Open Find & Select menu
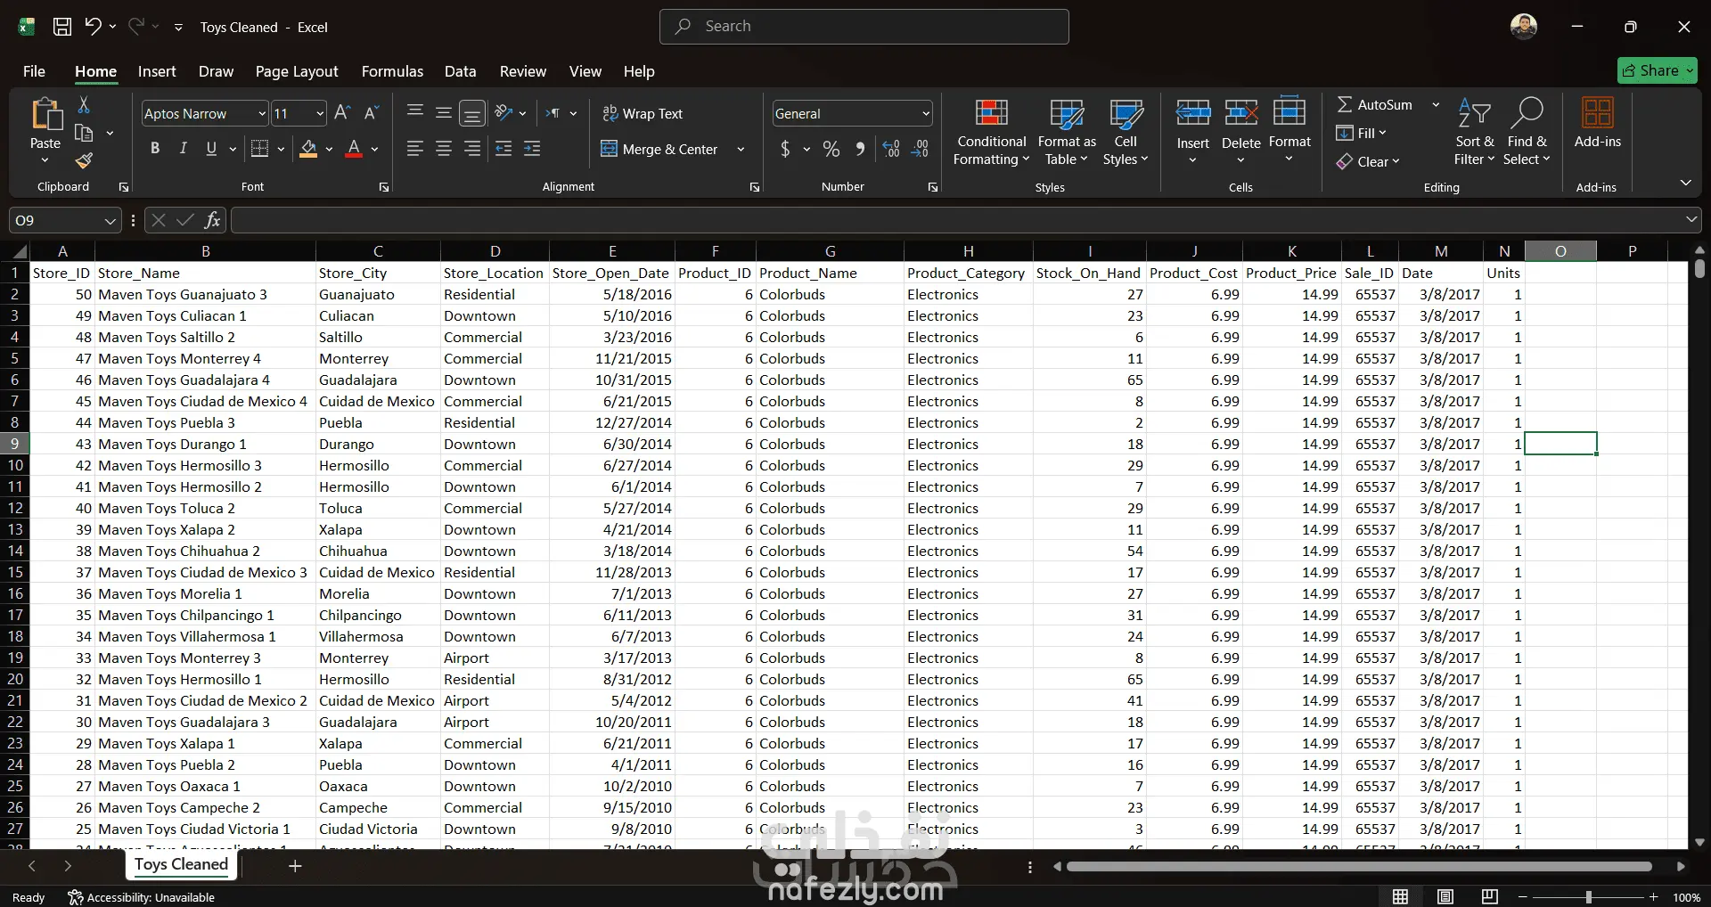This screenshot has height=907, width=1711. tap(1527, 132)
